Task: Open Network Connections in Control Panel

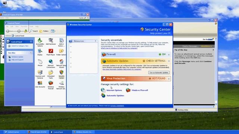Action: point(51,64)
